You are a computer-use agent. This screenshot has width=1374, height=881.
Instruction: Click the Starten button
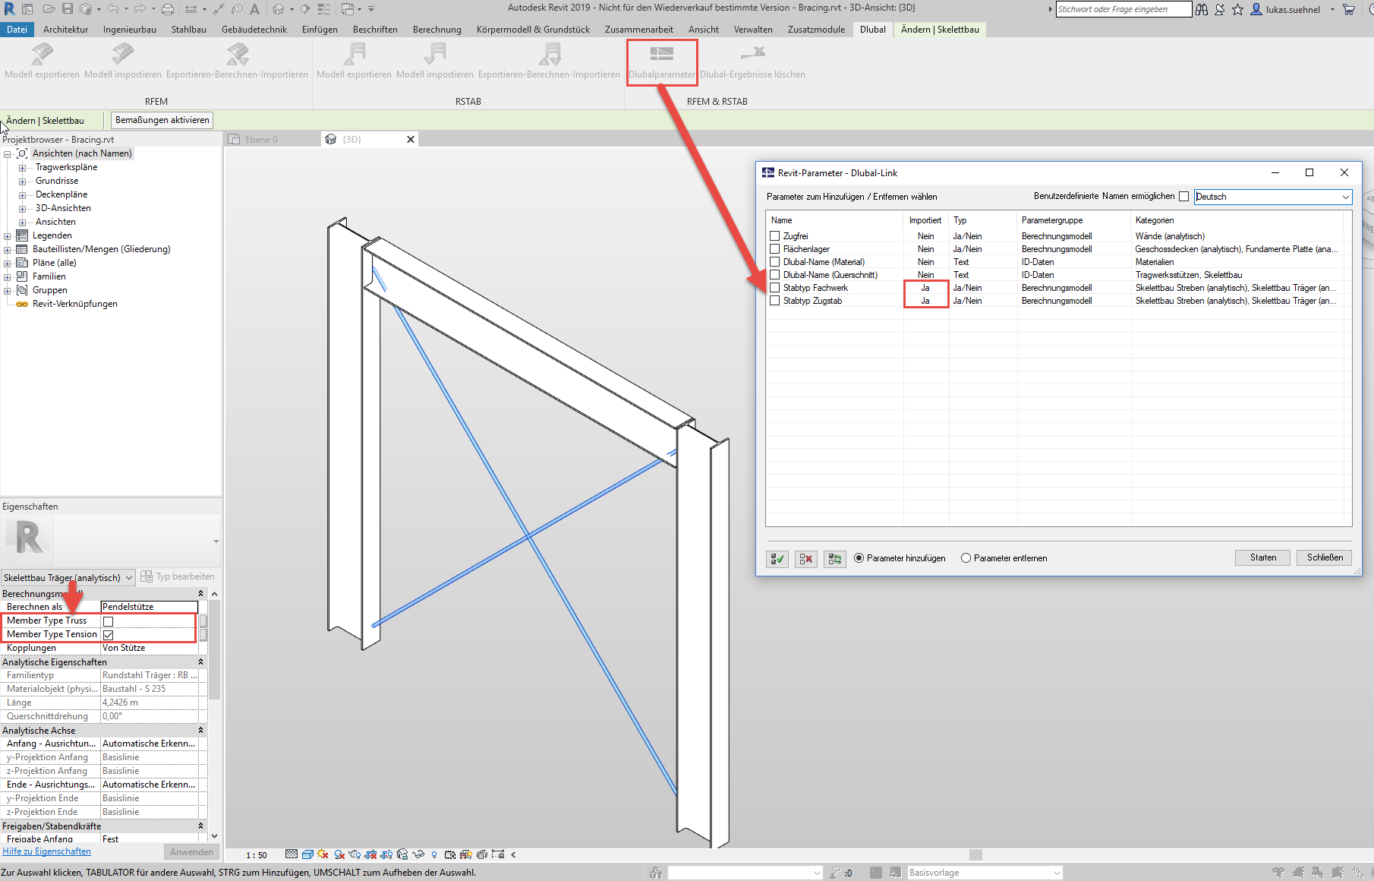point(1263,557)
